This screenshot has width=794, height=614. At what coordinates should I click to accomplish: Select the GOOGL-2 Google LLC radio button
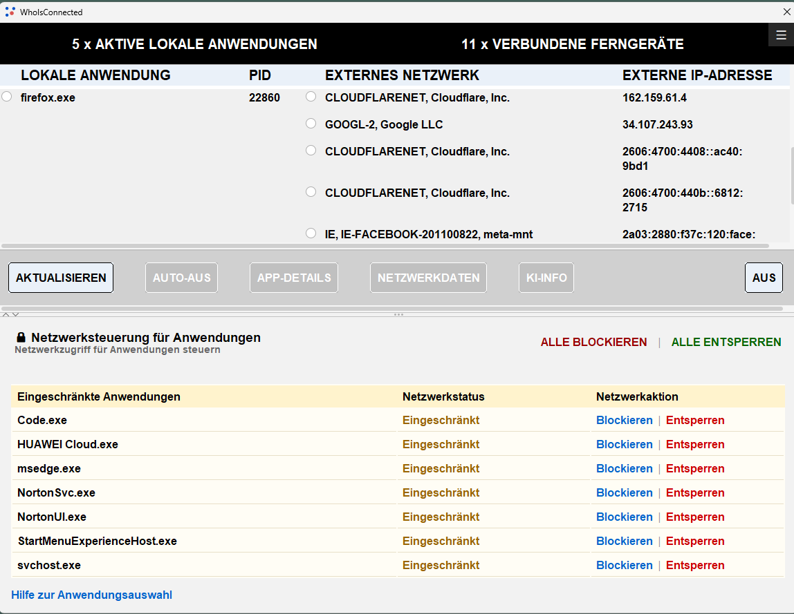coord(311,124)
